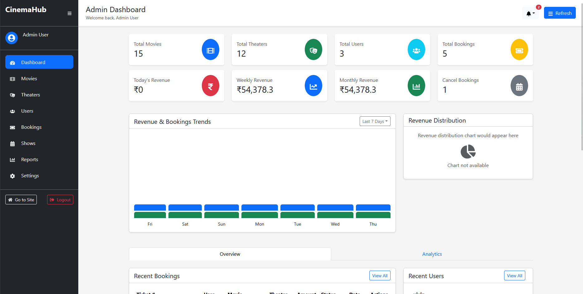583x294 pixels.
Task: Open Movies in the sidebar
Action: point(29,79)
